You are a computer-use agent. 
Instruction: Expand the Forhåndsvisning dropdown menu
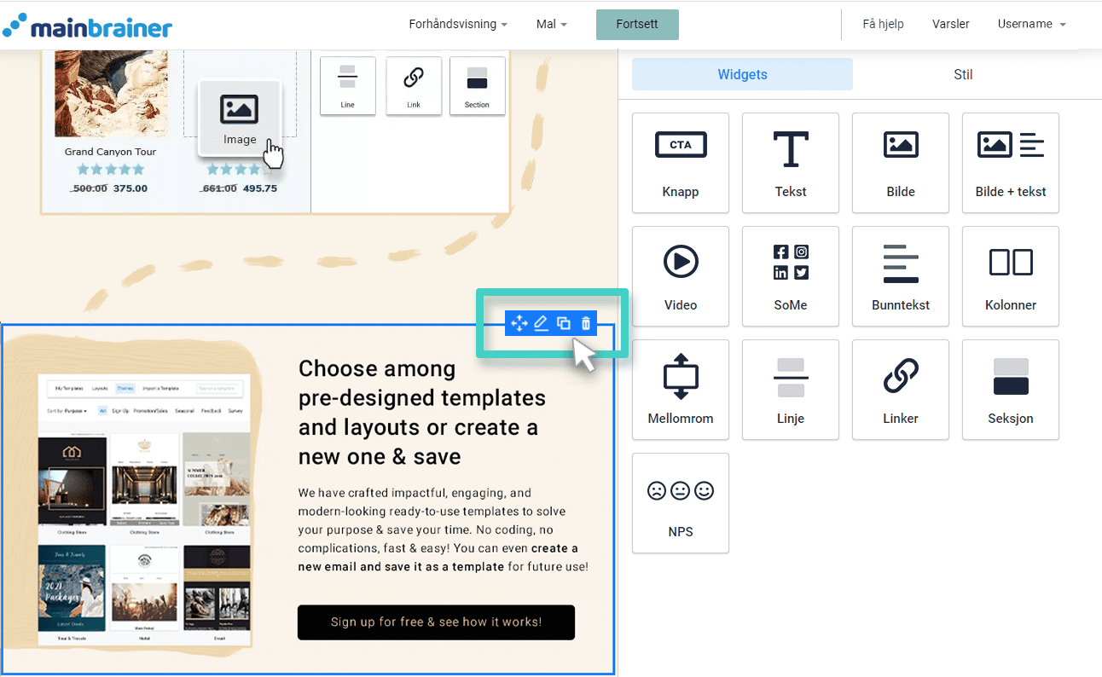click(458, 24)
